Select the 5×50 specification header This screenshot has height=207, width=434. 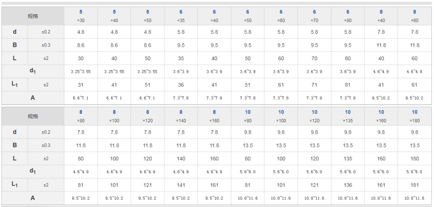point(148,16)
